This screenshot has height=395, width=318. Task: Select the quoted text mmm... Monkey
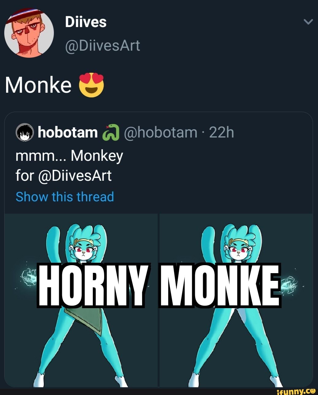[69, 156]
